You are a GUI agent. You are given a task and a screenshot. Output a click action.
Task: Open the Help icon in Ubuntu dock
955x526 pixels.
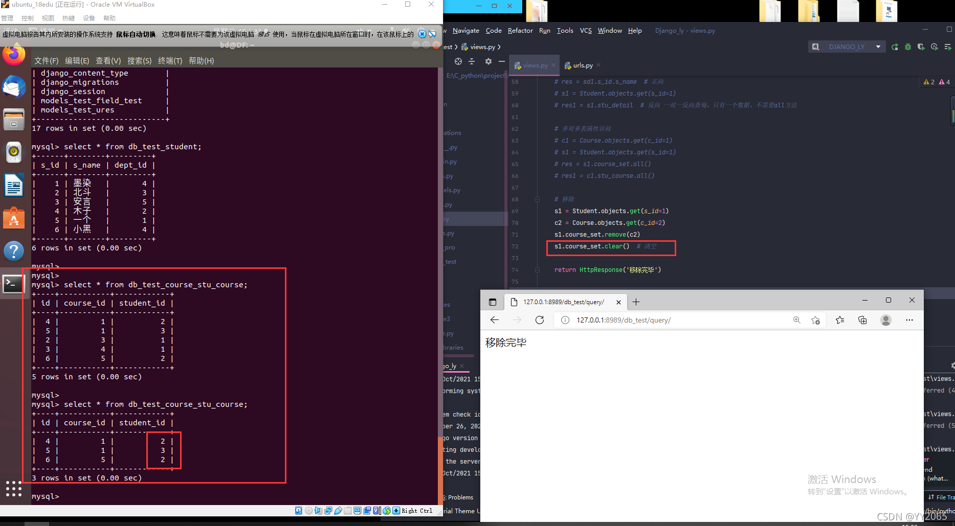pyautogui.click(x=14, y=250)
